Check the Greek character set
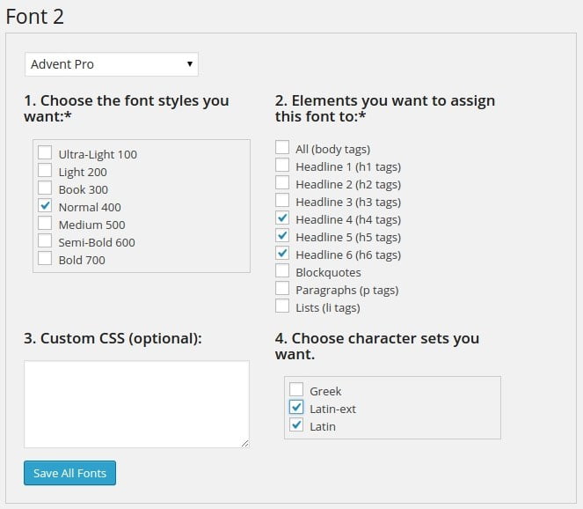The image size is (583, 509). (296, 389)
